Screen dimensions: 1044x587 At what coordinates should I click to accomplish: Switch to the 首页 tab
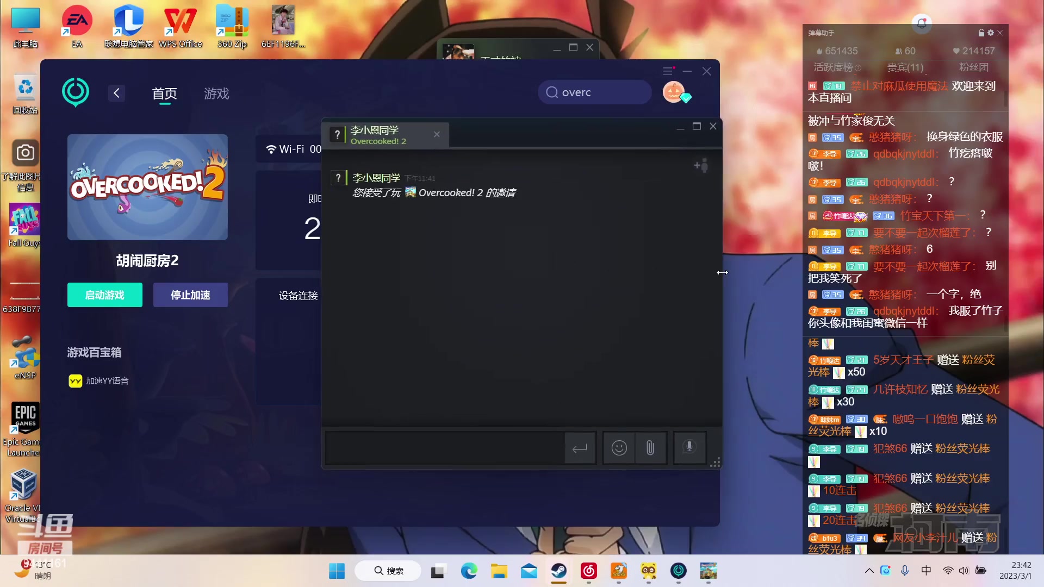pyautogui.click(x=165, y=93)
